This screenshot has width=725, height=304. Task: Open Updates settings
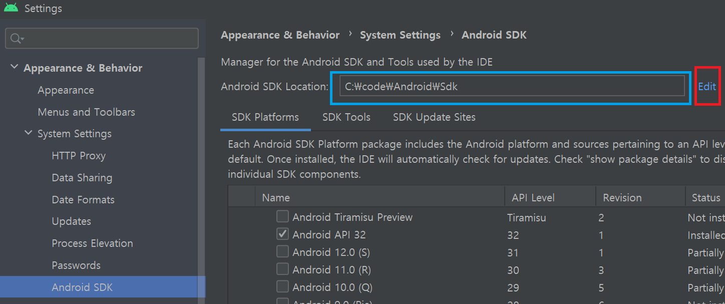71,221
